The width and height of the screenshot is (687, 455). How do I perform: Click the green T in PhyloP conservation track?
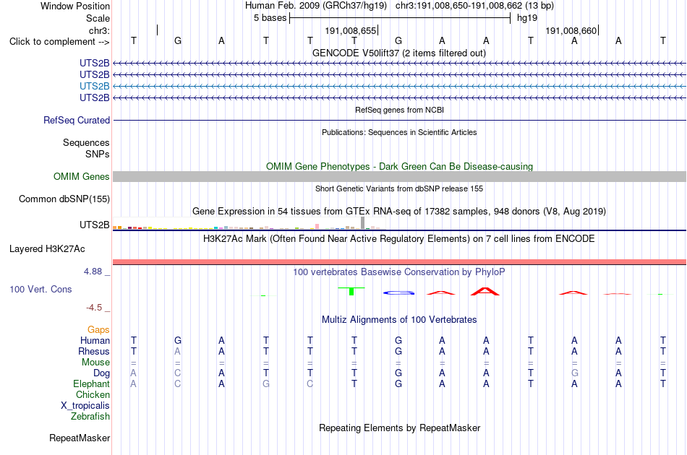[x=351, y=291]
